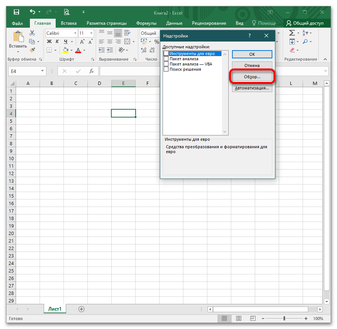Image resolution: width=337 pixels, height=329 pixels.
Task: Click the insert function fx icon
Action: [x=92, y=71]
